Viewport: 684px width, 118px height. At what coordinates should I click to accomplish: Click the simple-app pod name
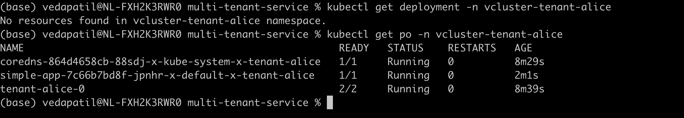(157, 75)
